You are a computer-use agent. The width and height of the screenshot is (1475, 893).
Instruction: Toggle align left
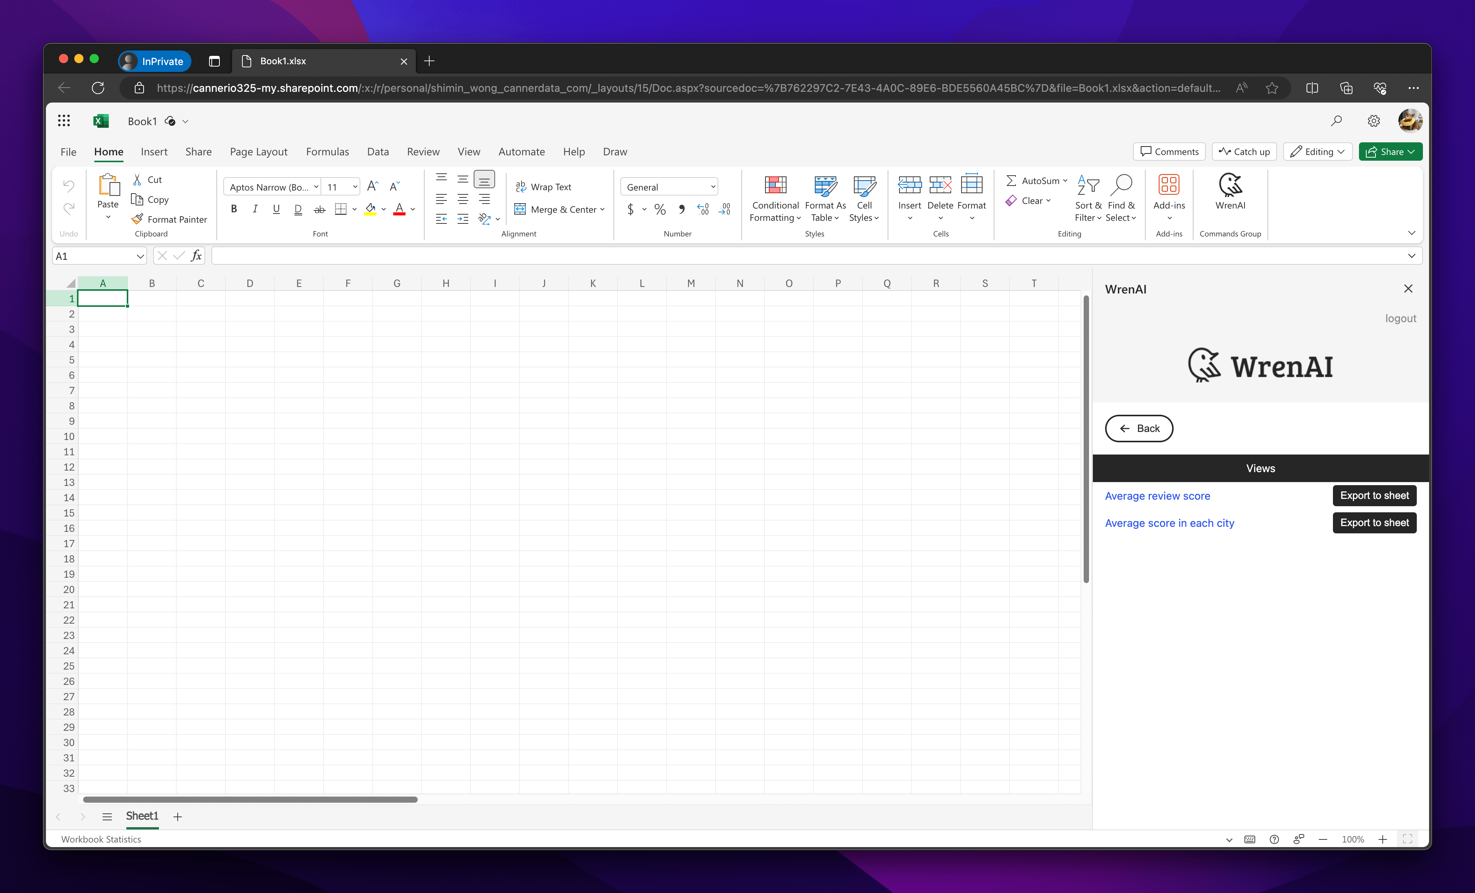pyautogui.click(x=441, y=199)
